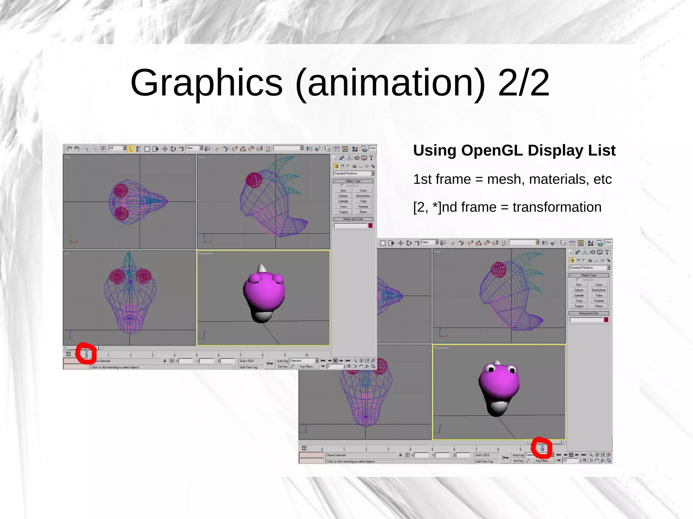
Task: Switch to Hierarchy panel tab in upper-left window
Action: [349, 158]
